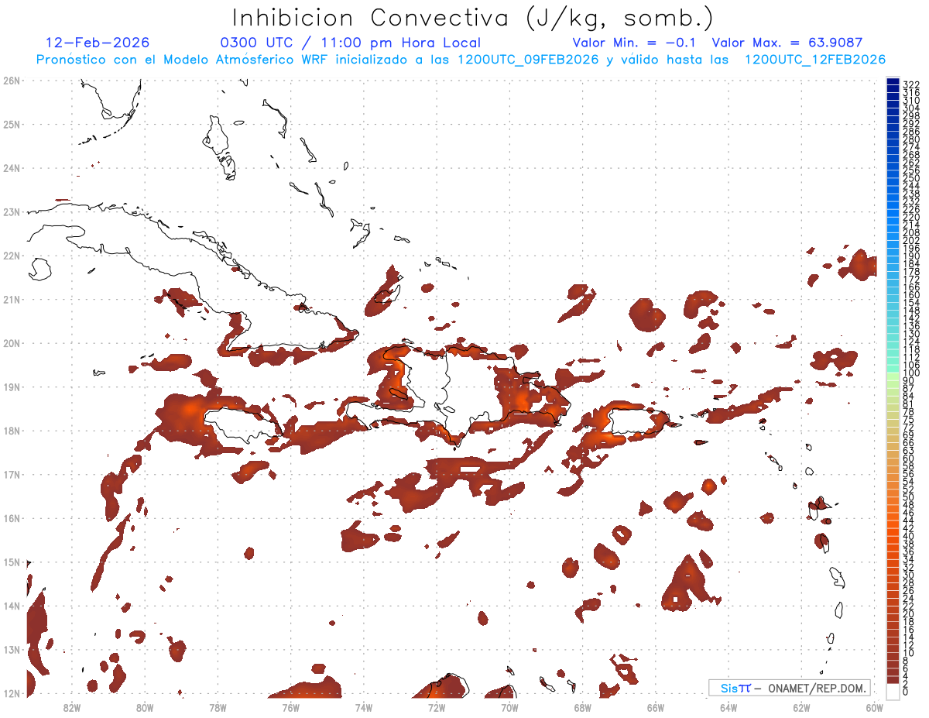Click the longitude label '60W'
This screenshot has height=718, width=929.
click(x=875, y=707)
